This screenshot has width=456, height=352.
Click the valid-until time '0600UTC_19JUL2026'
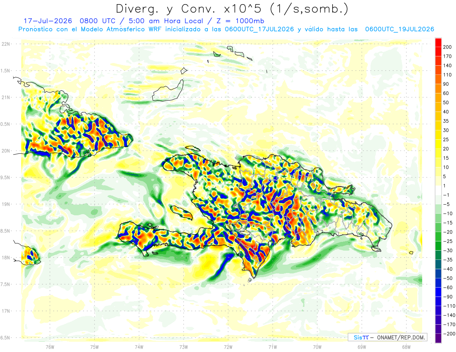399,29
